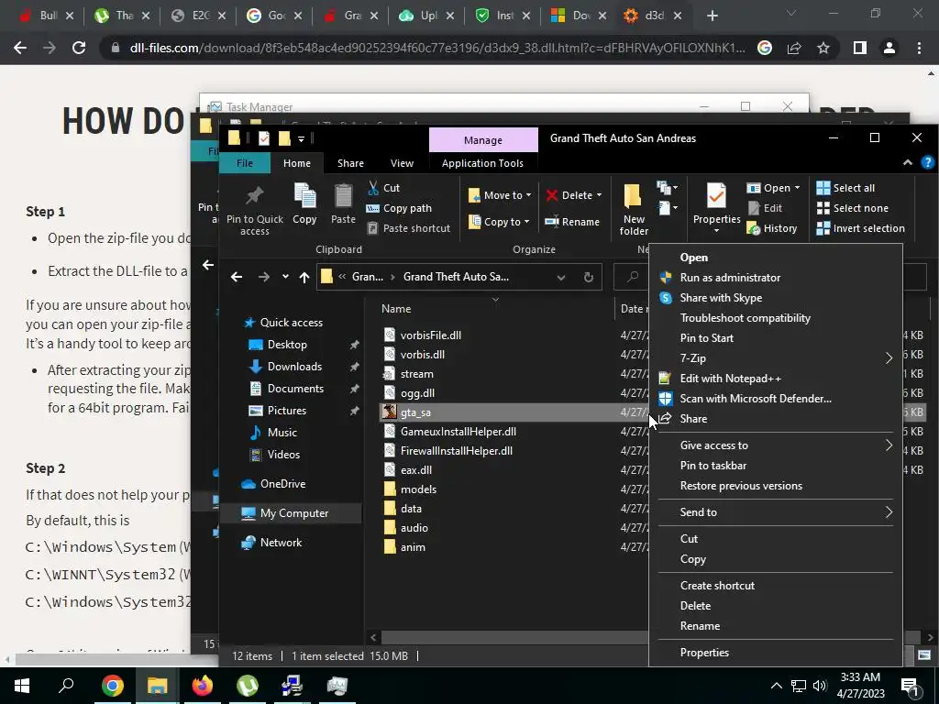Open notification center in system tray
Screen dimensions: 939x704
coord(910,687)
